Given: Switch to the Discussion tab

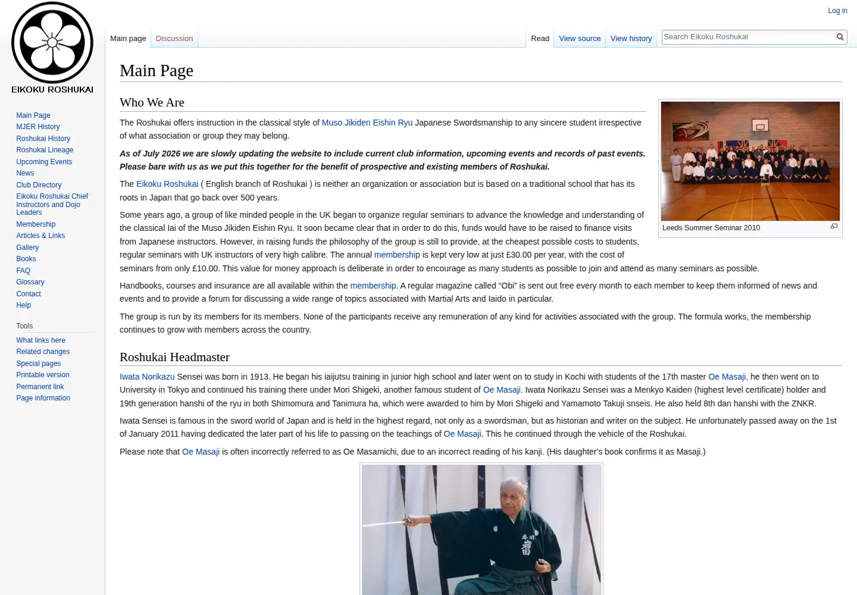Looking at the screenshot, I should click(174, 39).
